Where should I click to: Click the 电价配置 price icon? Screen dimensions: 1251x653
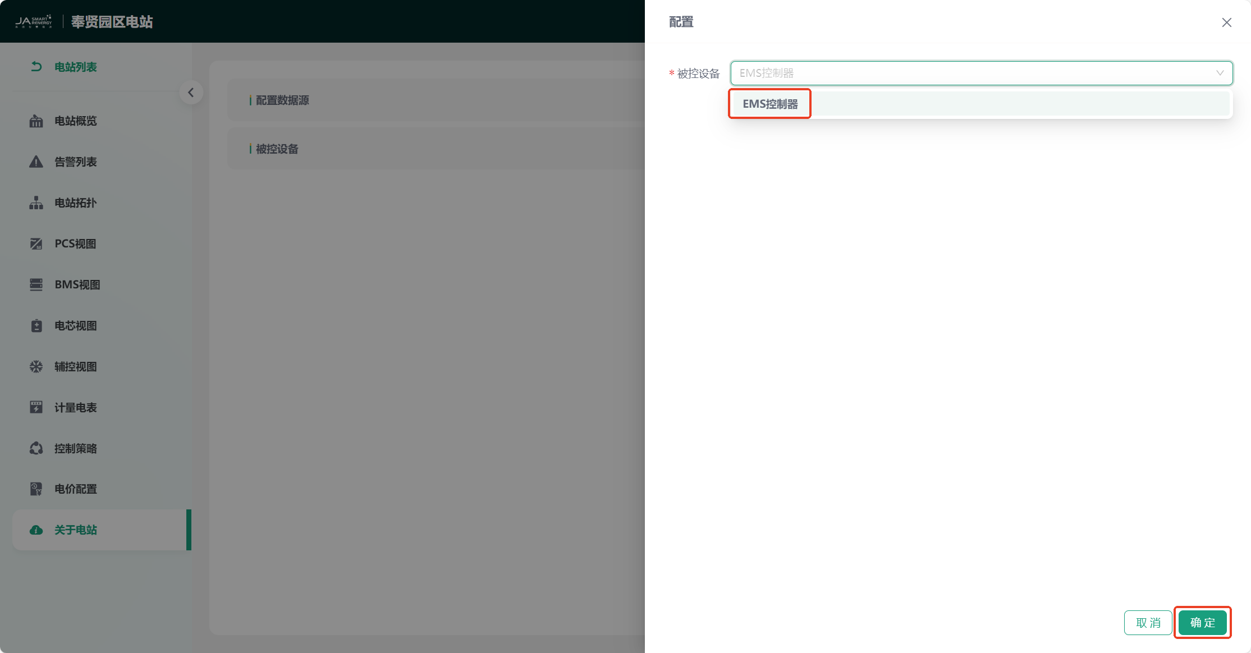pyautogui.click(x=36, y=489)
